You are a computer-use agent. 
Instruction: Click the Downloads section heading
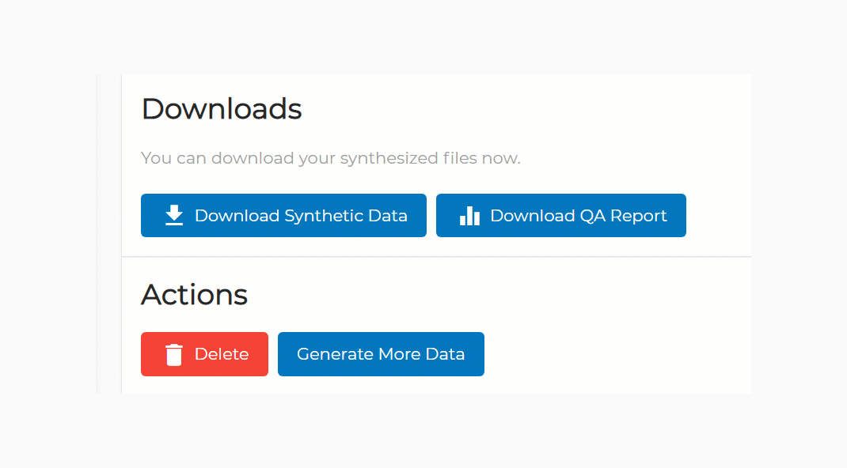click(222, 109)
